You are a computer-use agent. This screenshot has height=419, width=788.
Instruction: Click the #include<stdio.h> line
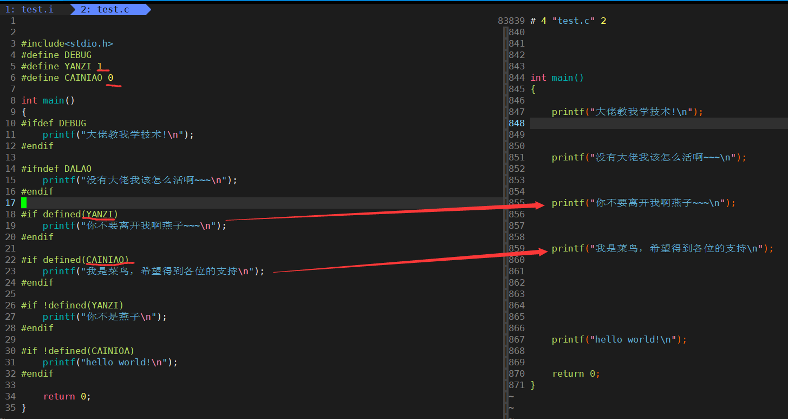pyautogui.click(x=67, y=43)
